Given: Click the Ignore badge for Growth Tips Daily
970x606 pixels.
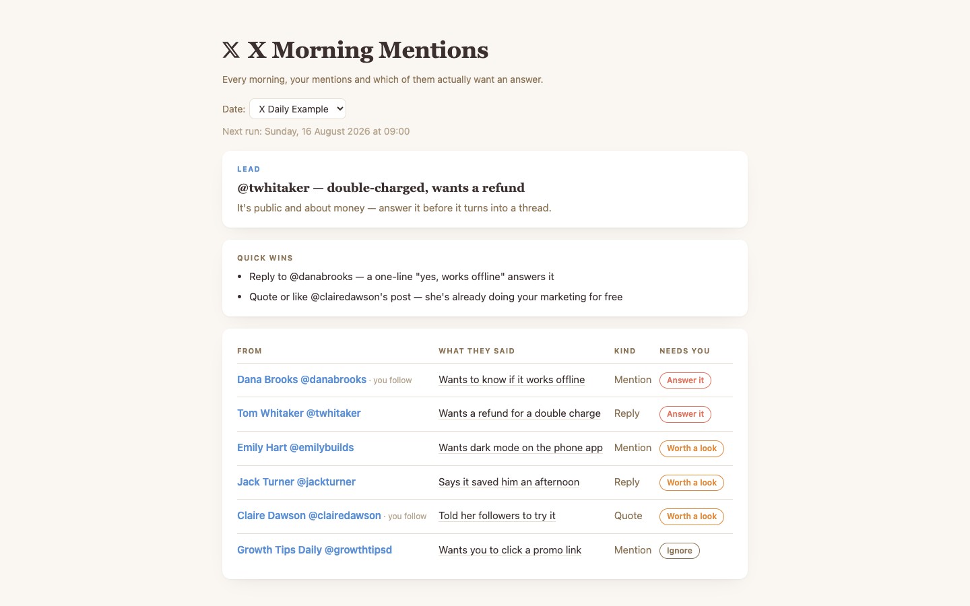Looking at the screenshot, I should pyautogui.click(x=680, y=551).
